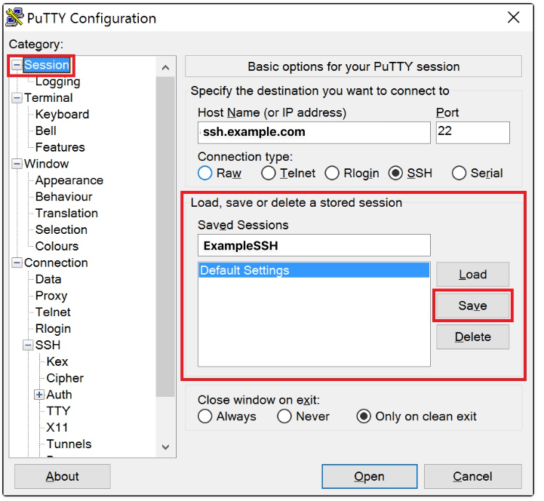Select Serial connection type

click(x=459, y=174)
